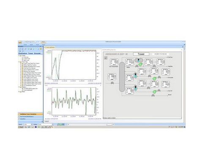Collapse the Tower Tags folder

tap(19, 62)
